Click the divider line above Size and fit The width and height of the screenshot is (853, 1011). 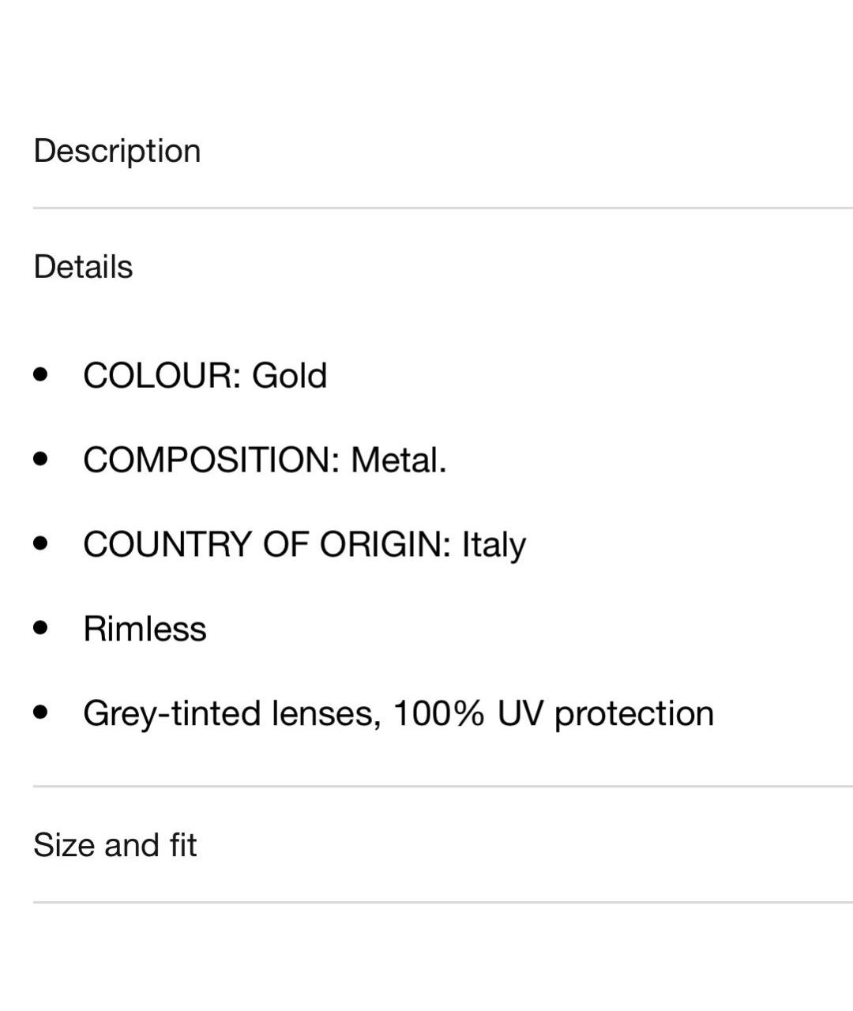443,786
